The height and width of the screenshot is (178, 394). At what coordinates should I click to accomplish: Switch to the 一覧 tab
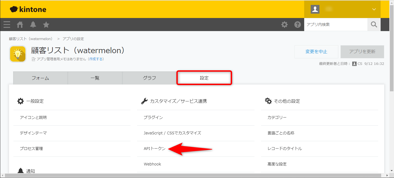(95, 78)
